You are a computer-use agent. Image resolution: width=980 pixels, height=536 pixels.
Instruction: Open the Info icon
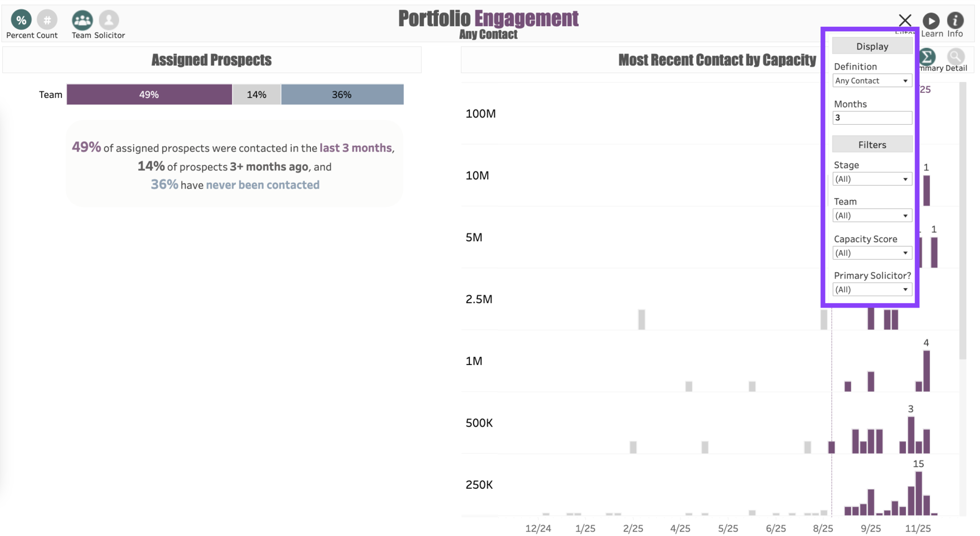click(x=955, y=21)
